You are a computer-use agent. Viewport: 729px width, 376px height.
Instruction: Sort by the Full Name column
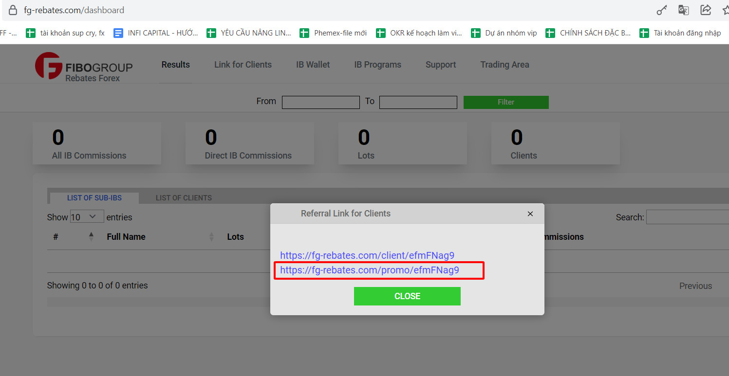pyautogui.click(x=126, y=237)
